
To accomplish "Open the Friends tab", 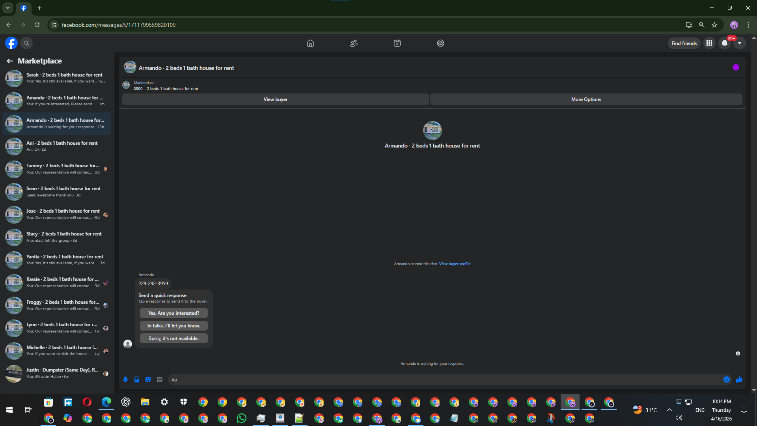I will pyautogui.click(x=354, y=43).
